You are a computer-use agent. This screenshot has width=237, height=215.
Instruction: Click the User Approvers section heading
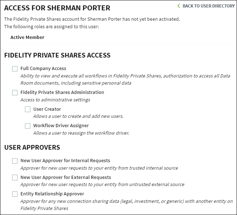32,147
